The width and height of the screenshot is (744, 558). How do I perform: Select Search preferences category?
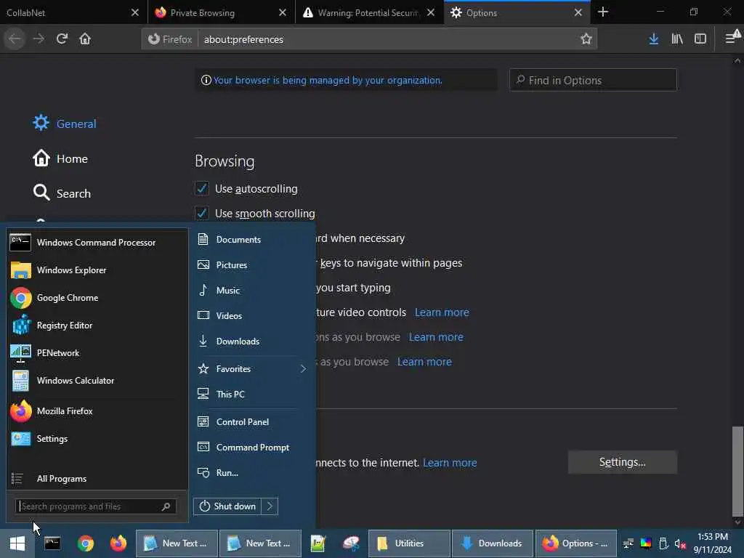coord(62,193)
